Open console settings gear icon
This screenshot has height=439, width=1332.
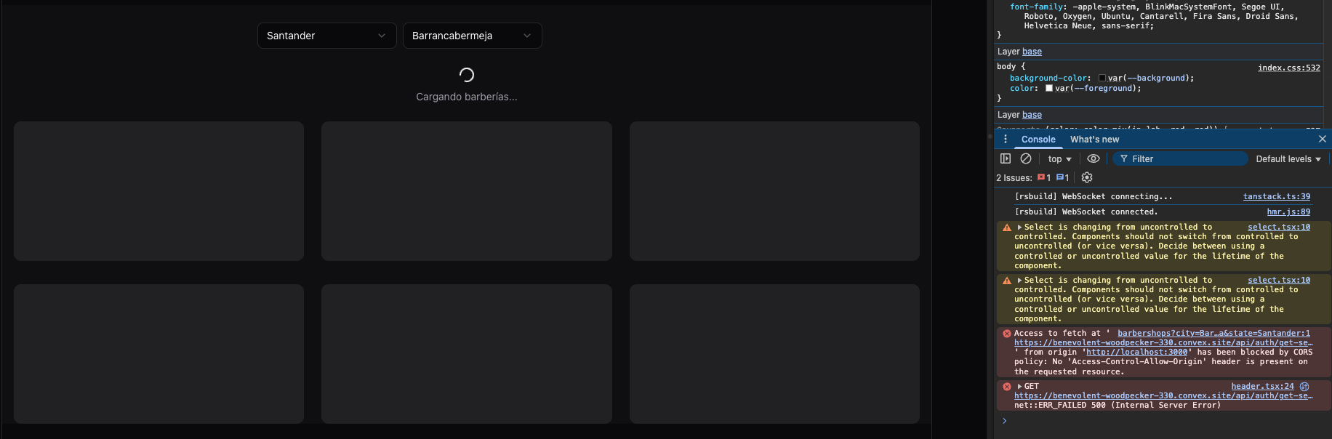click(1087, 177)
